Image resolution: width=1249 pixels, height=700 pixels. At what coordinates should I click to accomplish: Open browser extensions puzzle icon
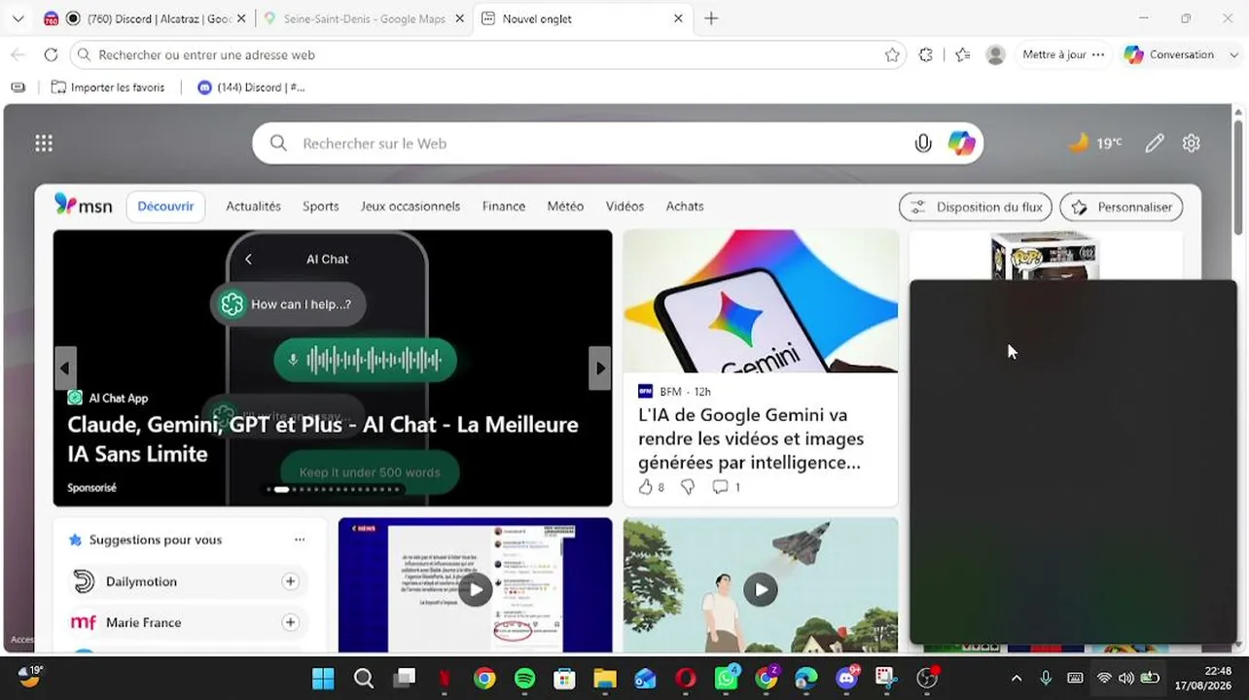[926, 55]
